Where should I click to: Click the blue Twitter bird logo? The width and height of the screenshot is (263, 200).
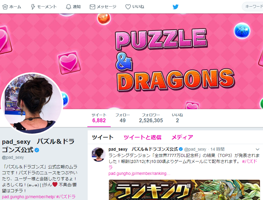coord(175,7)
